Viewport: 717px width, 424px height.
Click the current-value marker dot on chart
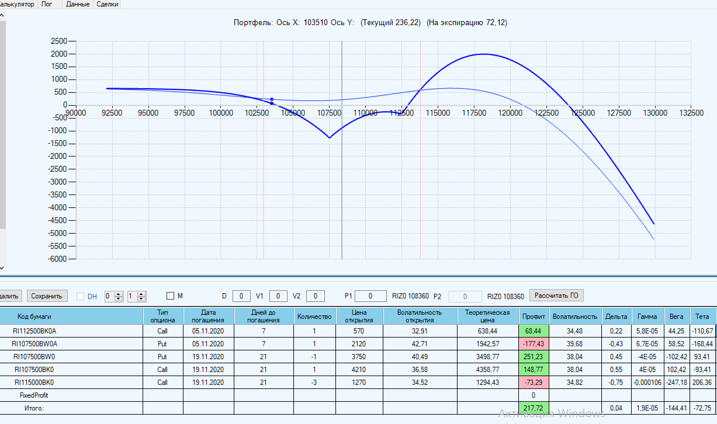pos(272,100)
